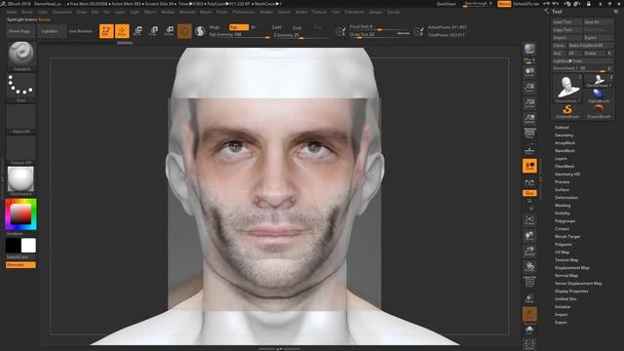Toggle the Alternate color button

click(x=20, y=264)
